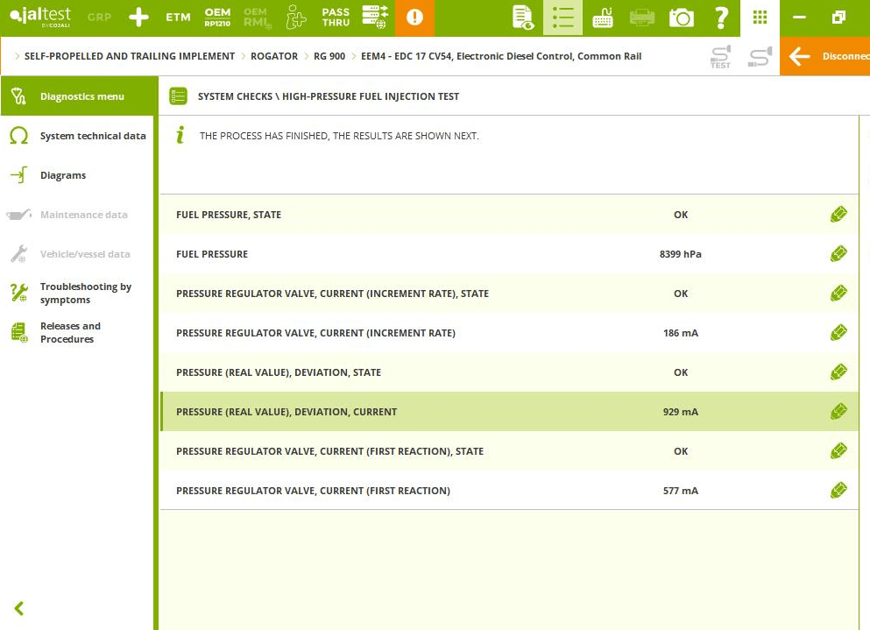Click the ETM toolbar button
Viewport: 870px width, 630px height.
178,18
